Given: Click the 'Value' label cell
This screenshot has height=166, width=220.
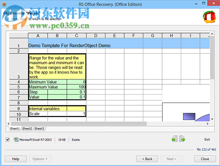Looking at the screenshot, I should (38, 97).
